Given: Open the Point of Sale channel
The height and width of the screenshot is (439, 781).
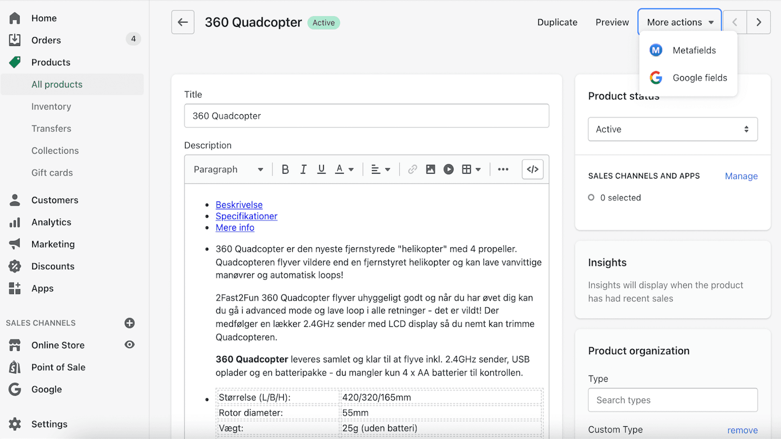Looking at the screenshot, I should pyautogui.click(x=59, y=367).
